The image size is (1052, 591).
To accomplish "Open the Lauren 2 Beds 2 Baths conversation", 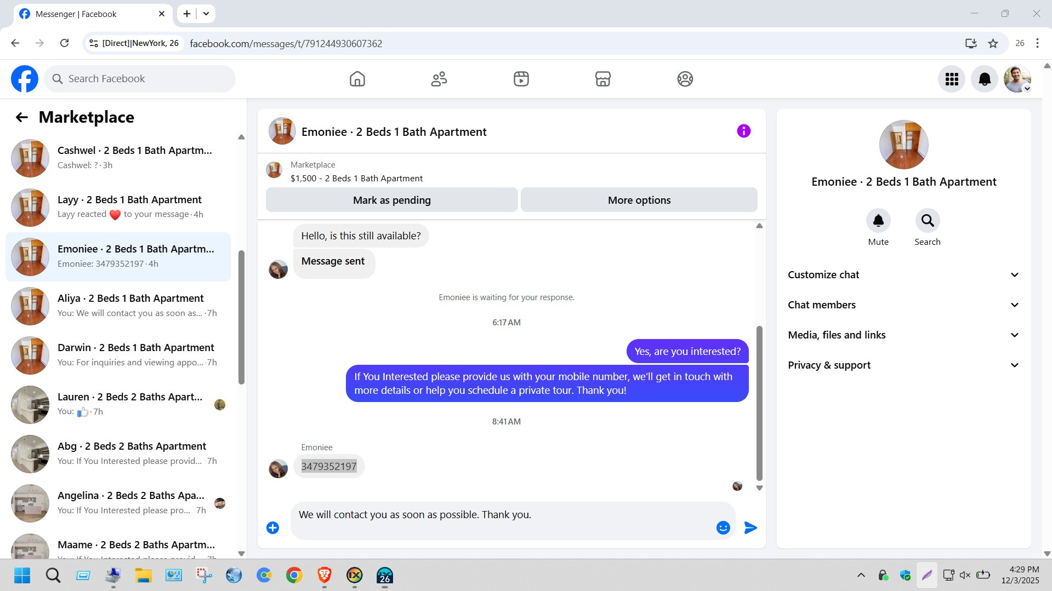I will tap(118, 404).
